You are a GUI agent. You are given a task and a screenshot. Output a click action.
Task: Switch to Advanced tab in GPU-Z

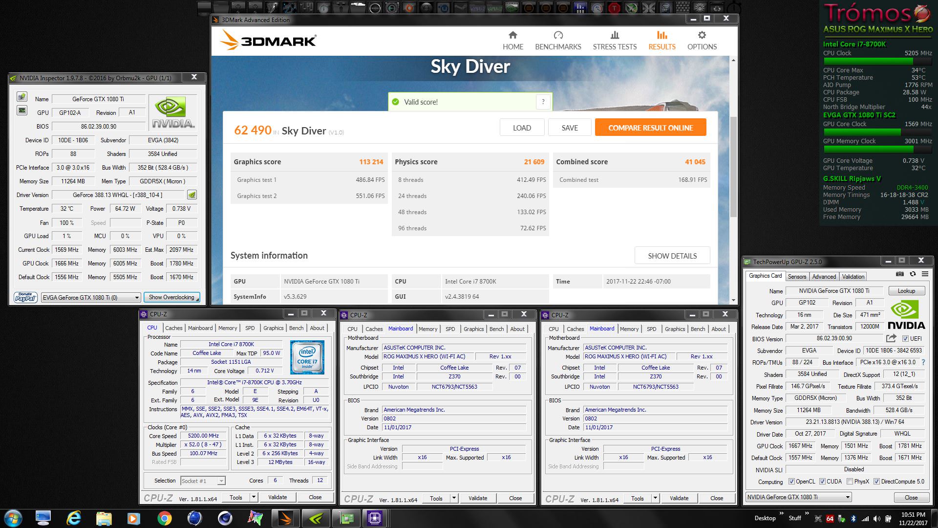[x=824, y=277]
